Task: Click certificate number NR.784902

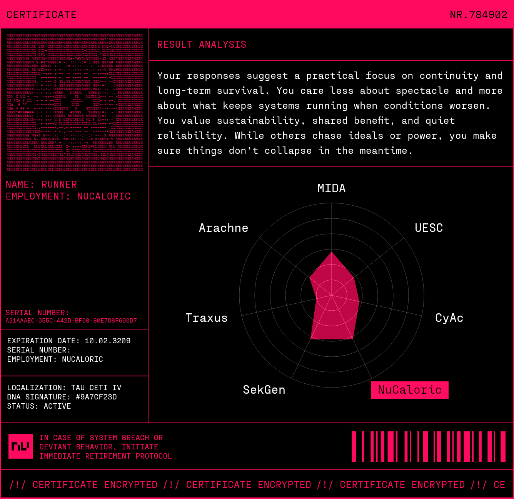Action: coord(478,15)
